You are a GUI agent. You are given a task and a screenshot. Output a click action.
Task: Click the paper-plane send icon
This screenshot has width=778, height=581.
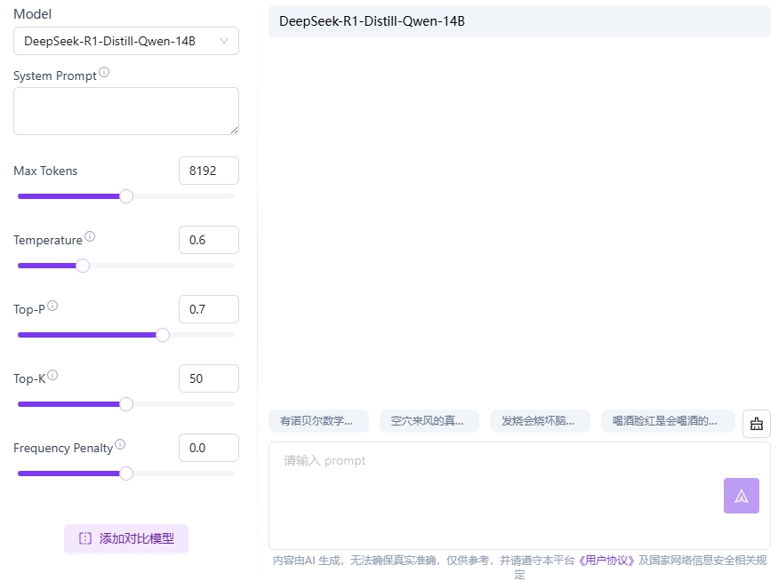tap(741, 495)
